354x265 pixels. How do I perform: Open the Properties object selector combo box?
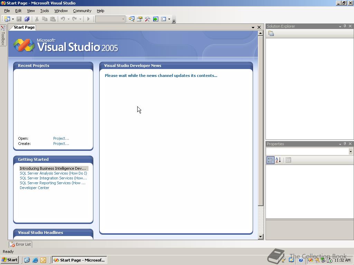coord(309,151)
